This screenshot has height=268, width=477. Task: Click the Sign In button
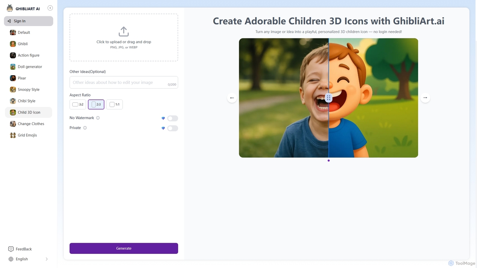29,21
